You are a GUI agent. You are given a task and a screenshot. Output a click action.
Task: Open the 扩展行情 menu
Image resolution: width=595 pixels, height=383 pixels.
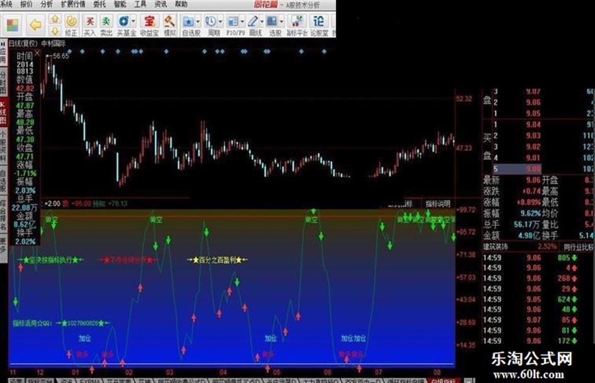click(73, 4)
